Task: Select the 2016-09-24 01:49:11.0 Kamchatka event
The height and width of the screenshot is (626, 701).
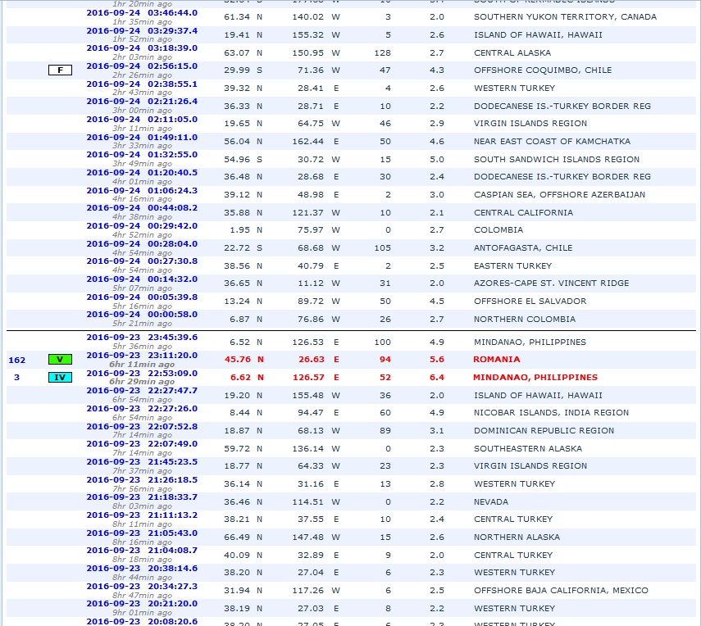Action: tap(141, 138)
